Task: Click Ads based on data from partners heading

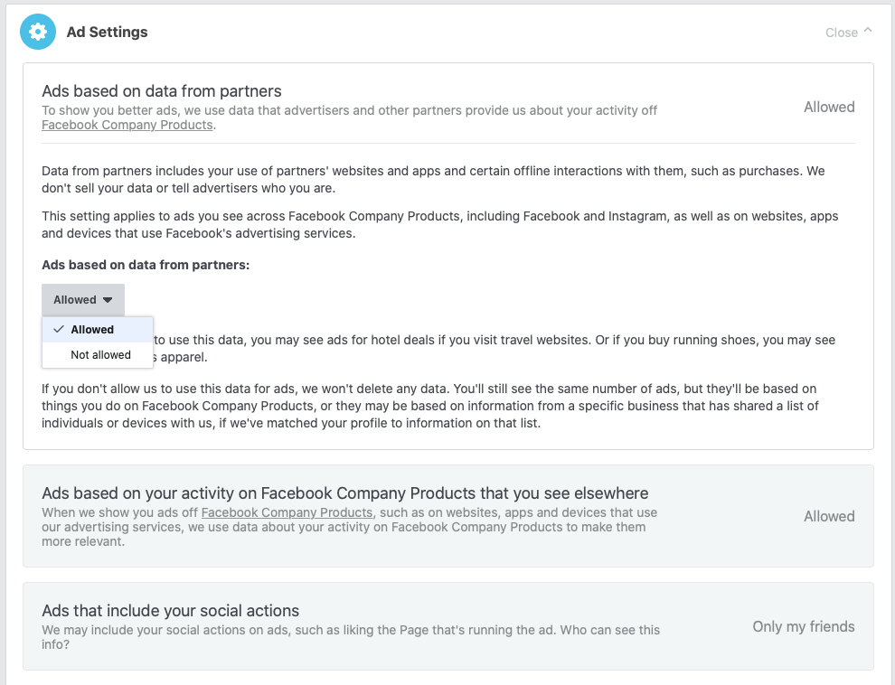Action: pyautogui.click(x=162, y=91)
